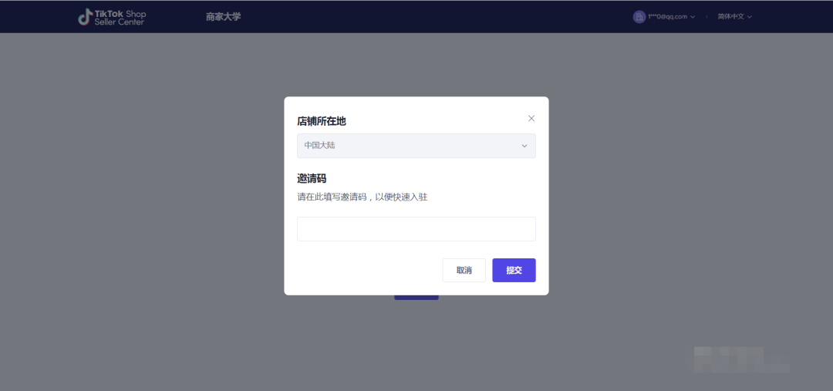Click the 店铺所在地 heading label

tap(322, 121)
